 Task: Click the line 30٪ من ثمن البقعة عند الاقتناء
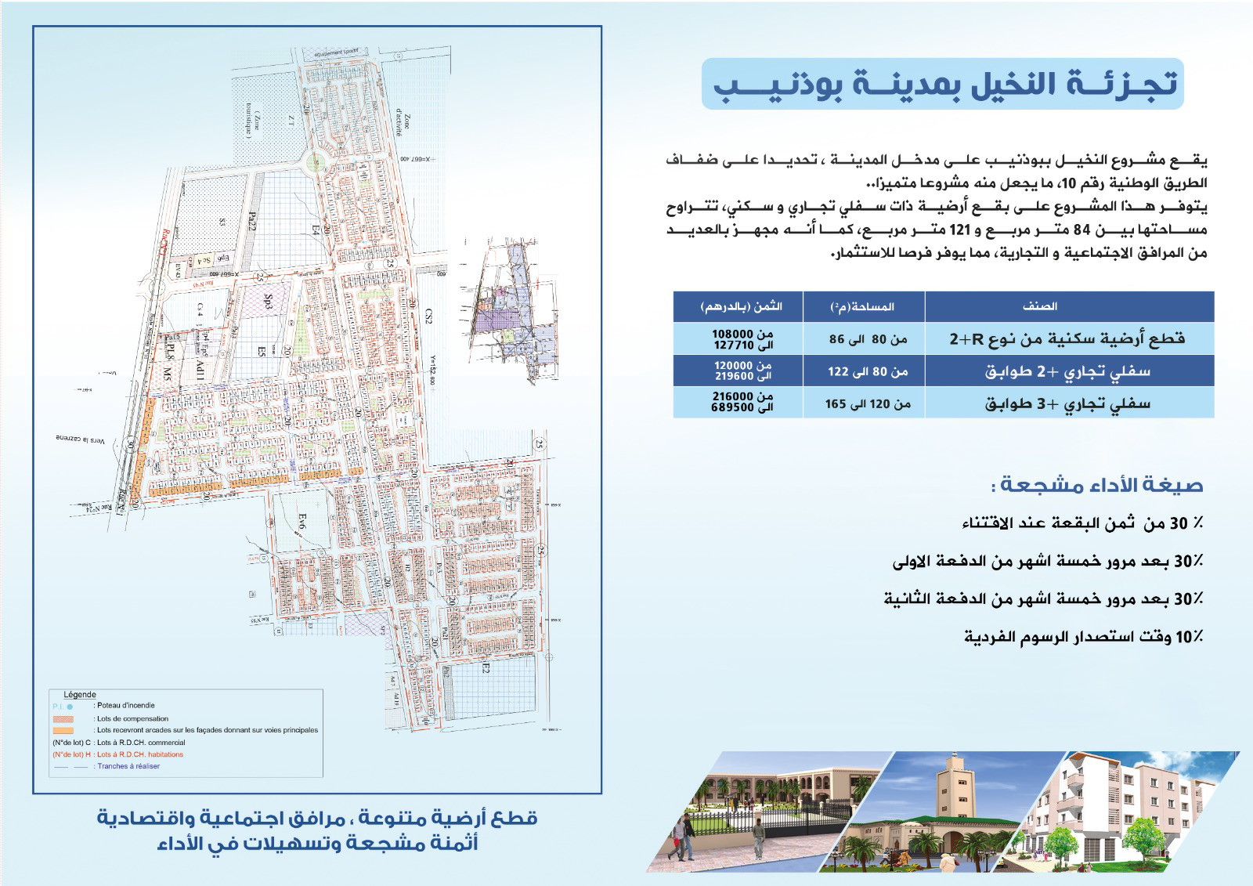[x=1082, y=523]
